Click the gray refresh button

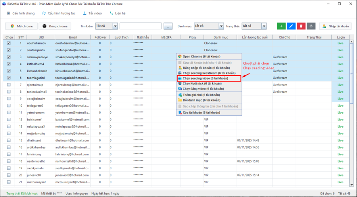pos(312,26)
